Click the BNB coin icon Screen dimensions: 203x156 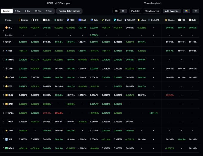[7, 95]
